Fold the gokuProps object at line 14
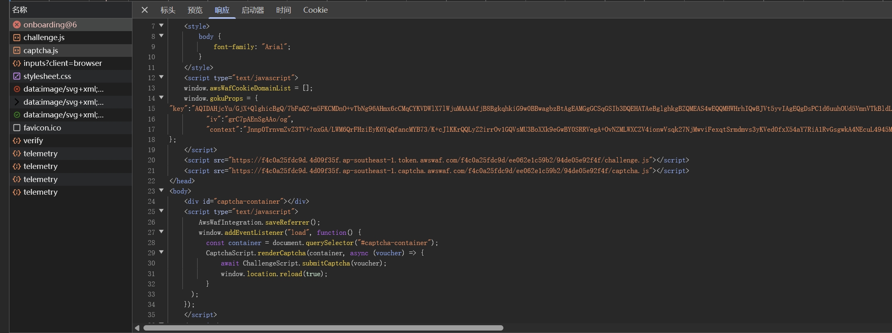892x333 pixels. pyautogui.click(x=162, y=97)
